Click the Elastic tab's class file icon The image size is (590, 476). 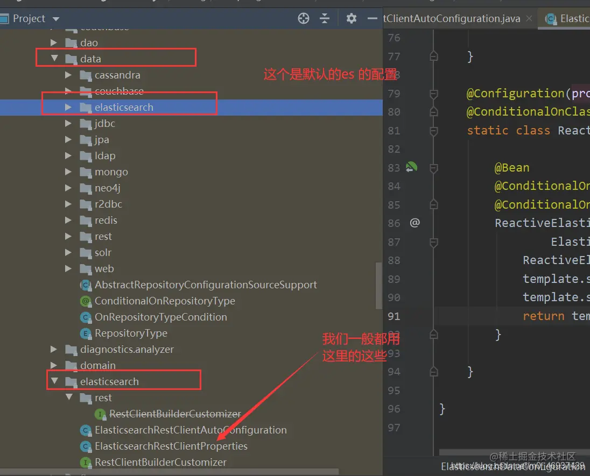tap(551, 19)
